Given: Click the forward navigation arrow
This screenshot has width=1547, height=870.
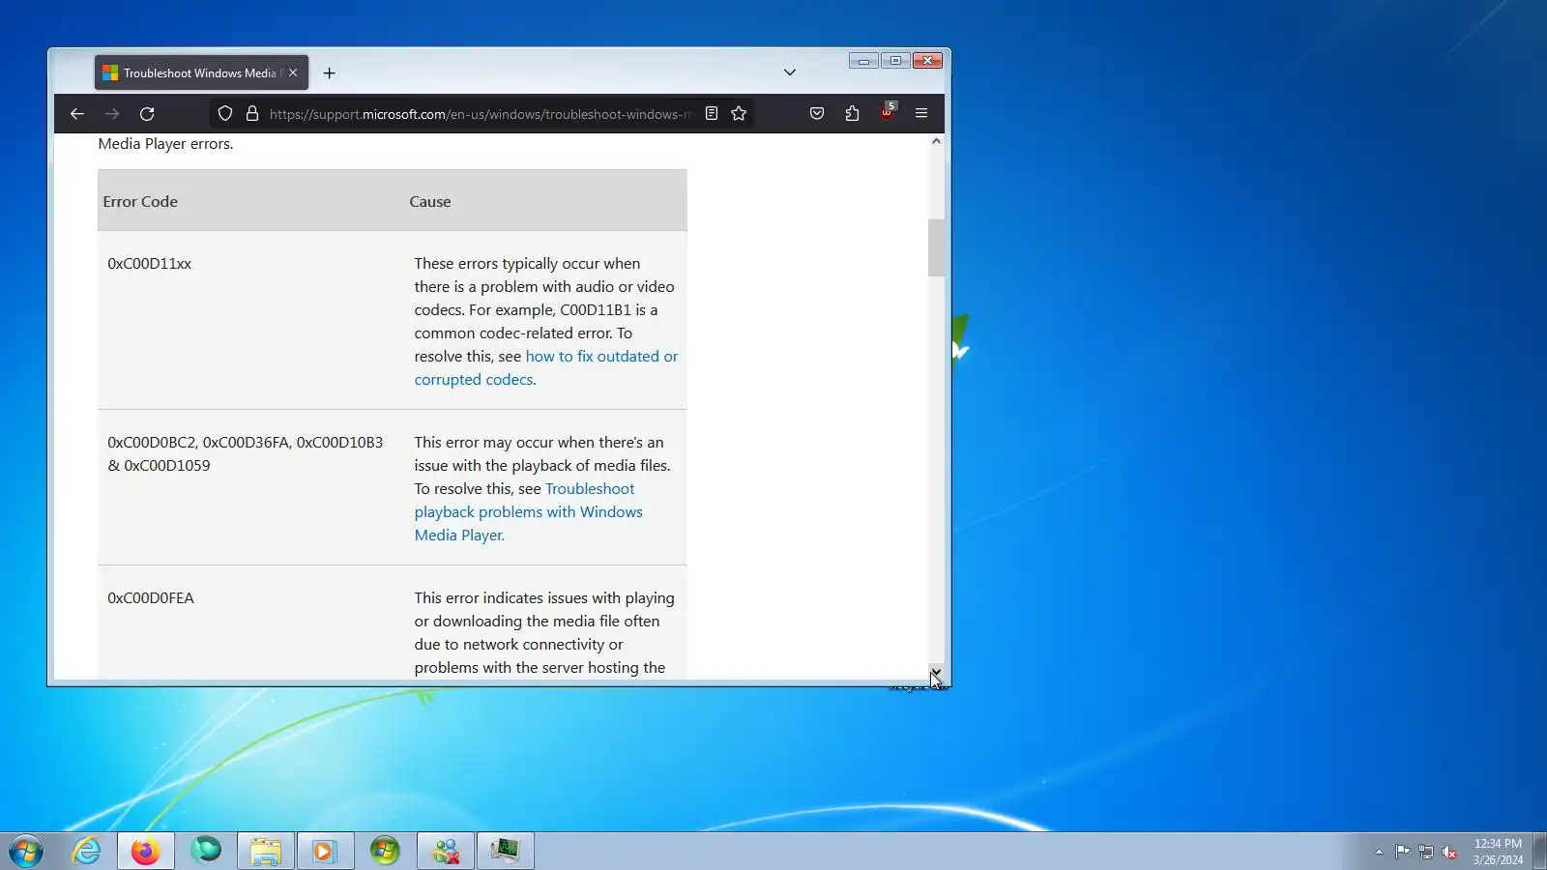Looking at the screenshot, I should tap(112, 114).
